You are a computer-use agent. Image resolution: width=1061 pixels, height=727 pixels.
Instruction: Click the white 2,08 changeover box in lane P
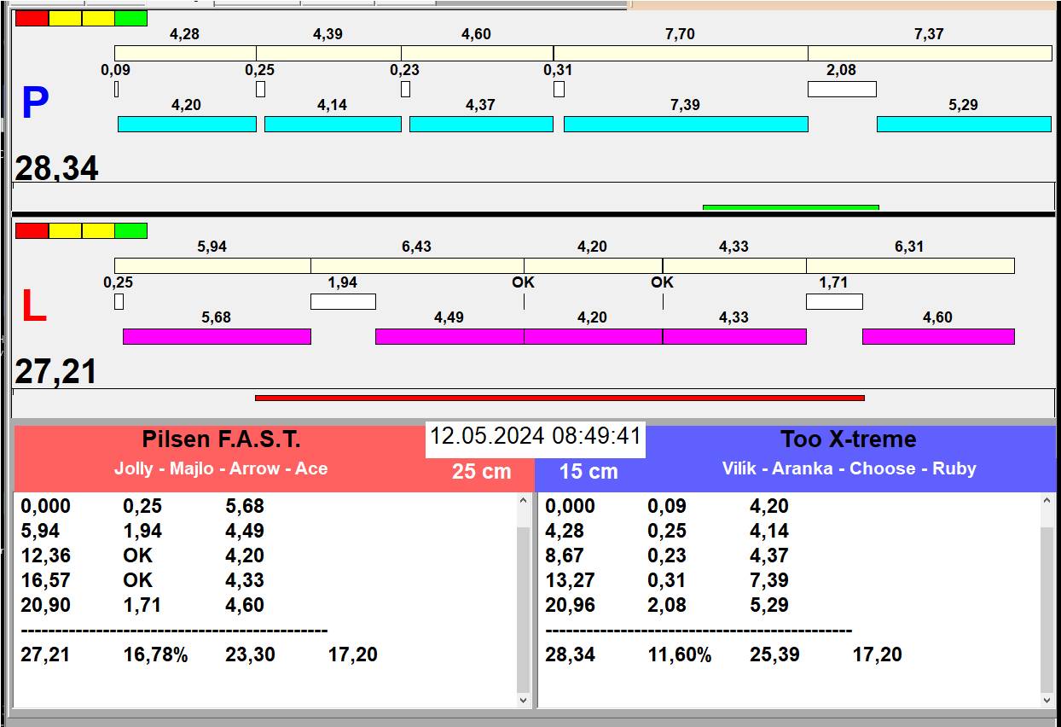click(x=842, y=89)
